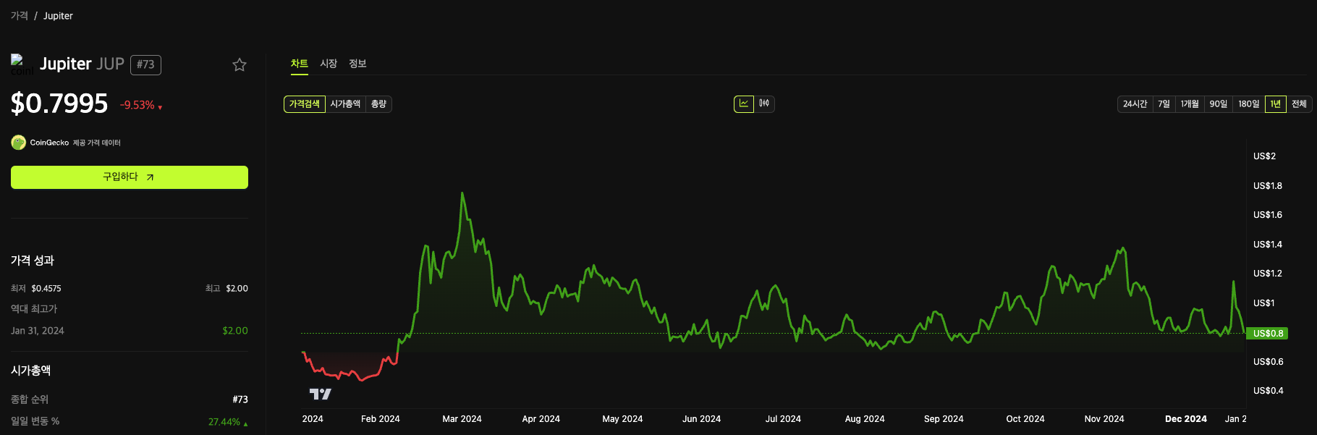Image resolution: width=1317 pixels, height=435 pixels.
Task: Switch to line chart view icon
Action: point(744,104)
